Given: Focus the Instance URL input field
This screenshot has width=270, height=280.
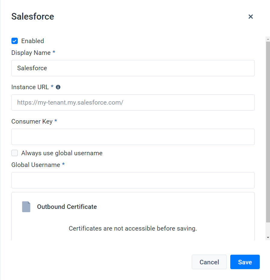Looking at the screenshot, I should [x=133, y=102].
